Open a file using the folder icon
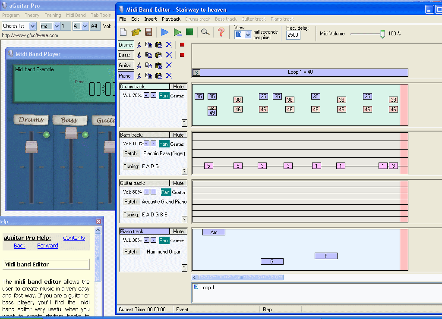Screen dimensions: 442x319 pyautogui.click(x=136, y=32)
